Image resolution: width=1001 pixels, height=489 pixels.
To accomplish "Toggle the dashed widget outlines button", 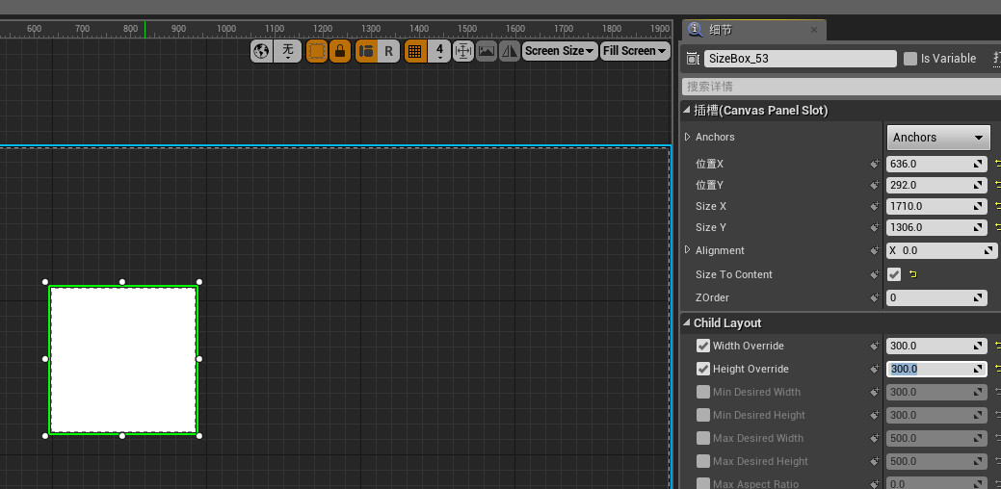I will [x=316, y=51].
